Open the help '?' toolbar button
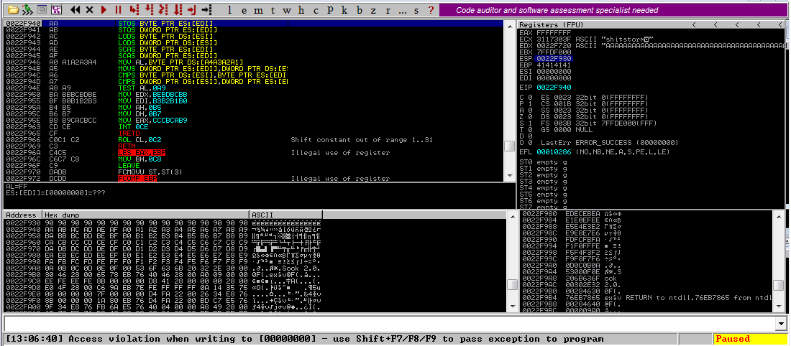Screen dimensions: 791x346 (x=430, y=10)
